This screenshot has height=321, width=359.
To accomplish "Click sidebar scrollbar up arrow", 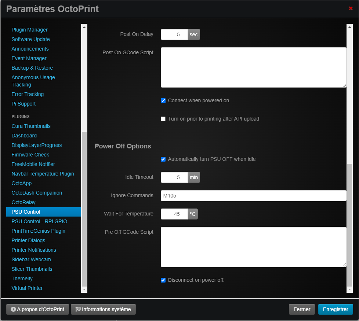I will (84, 27).
